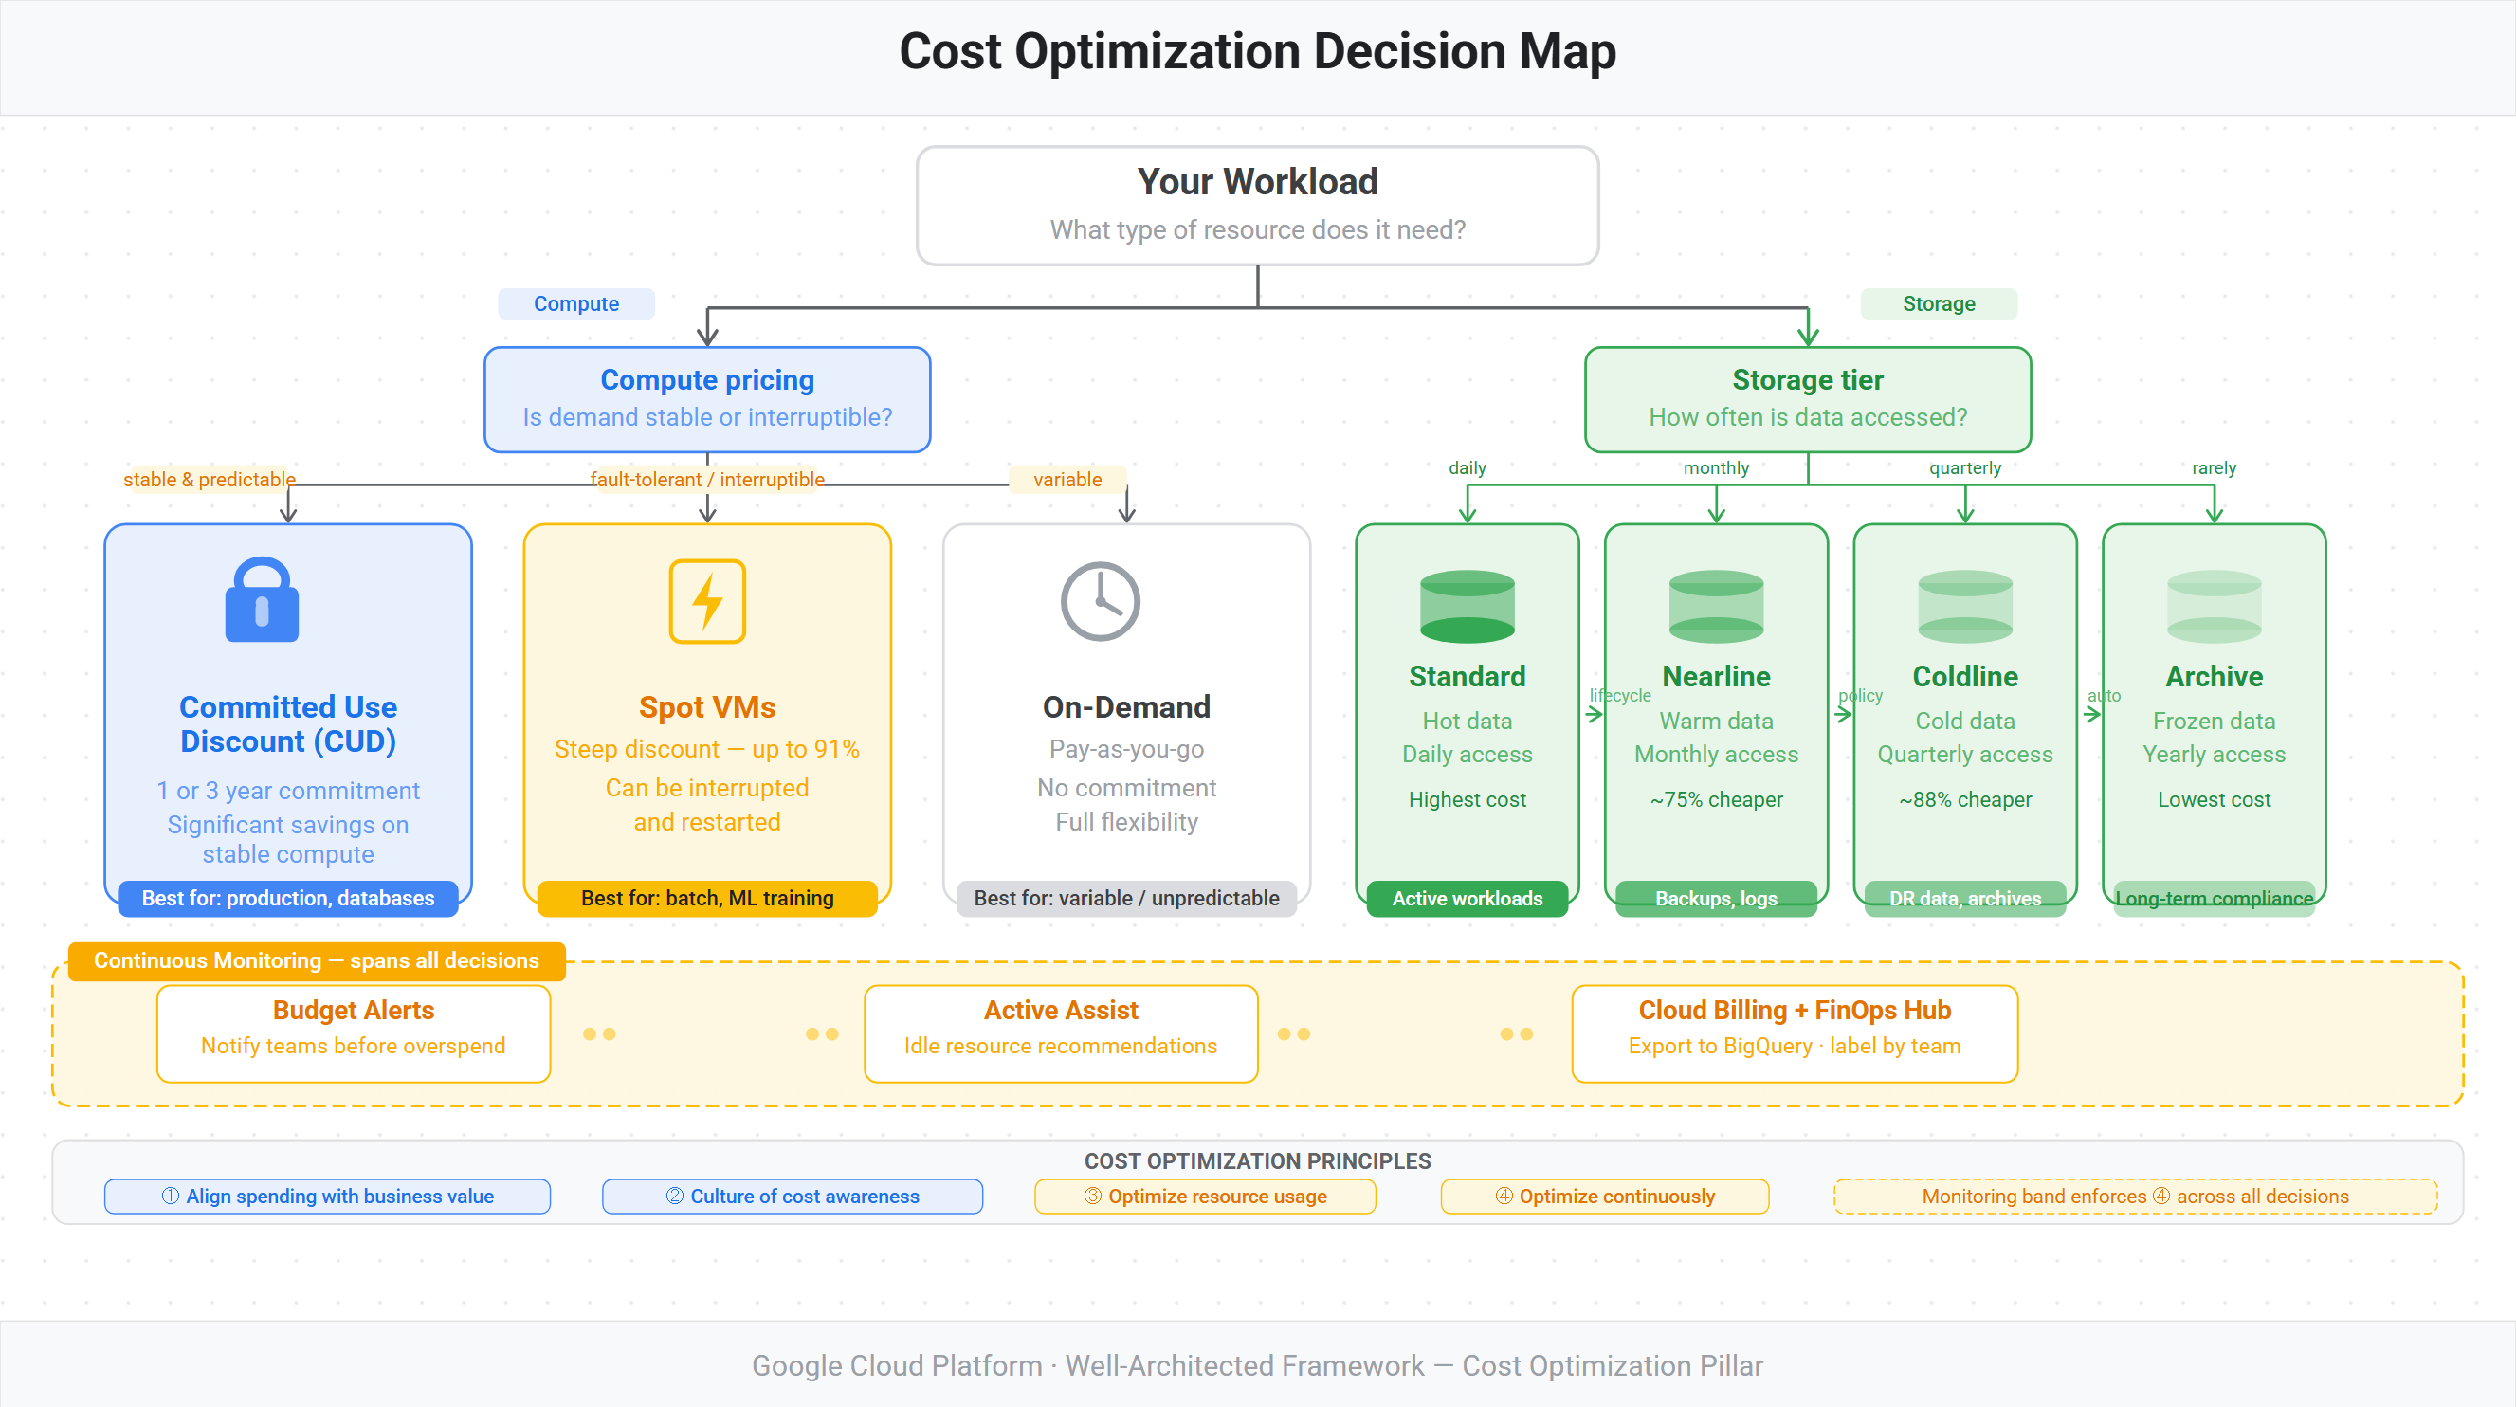The height and width of the screenshot is (1407, 2516).
Task: Click the policy transition label
Action: pyautogui.click(x=1861, y=696)
